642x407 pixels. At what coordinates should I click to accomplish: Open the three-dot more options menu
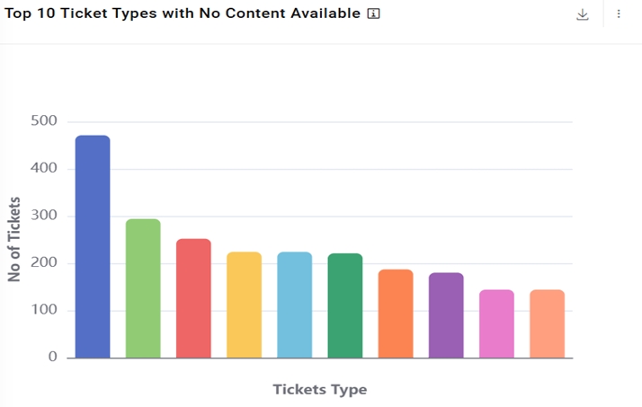pyautogui.click(x=619, y=14)
